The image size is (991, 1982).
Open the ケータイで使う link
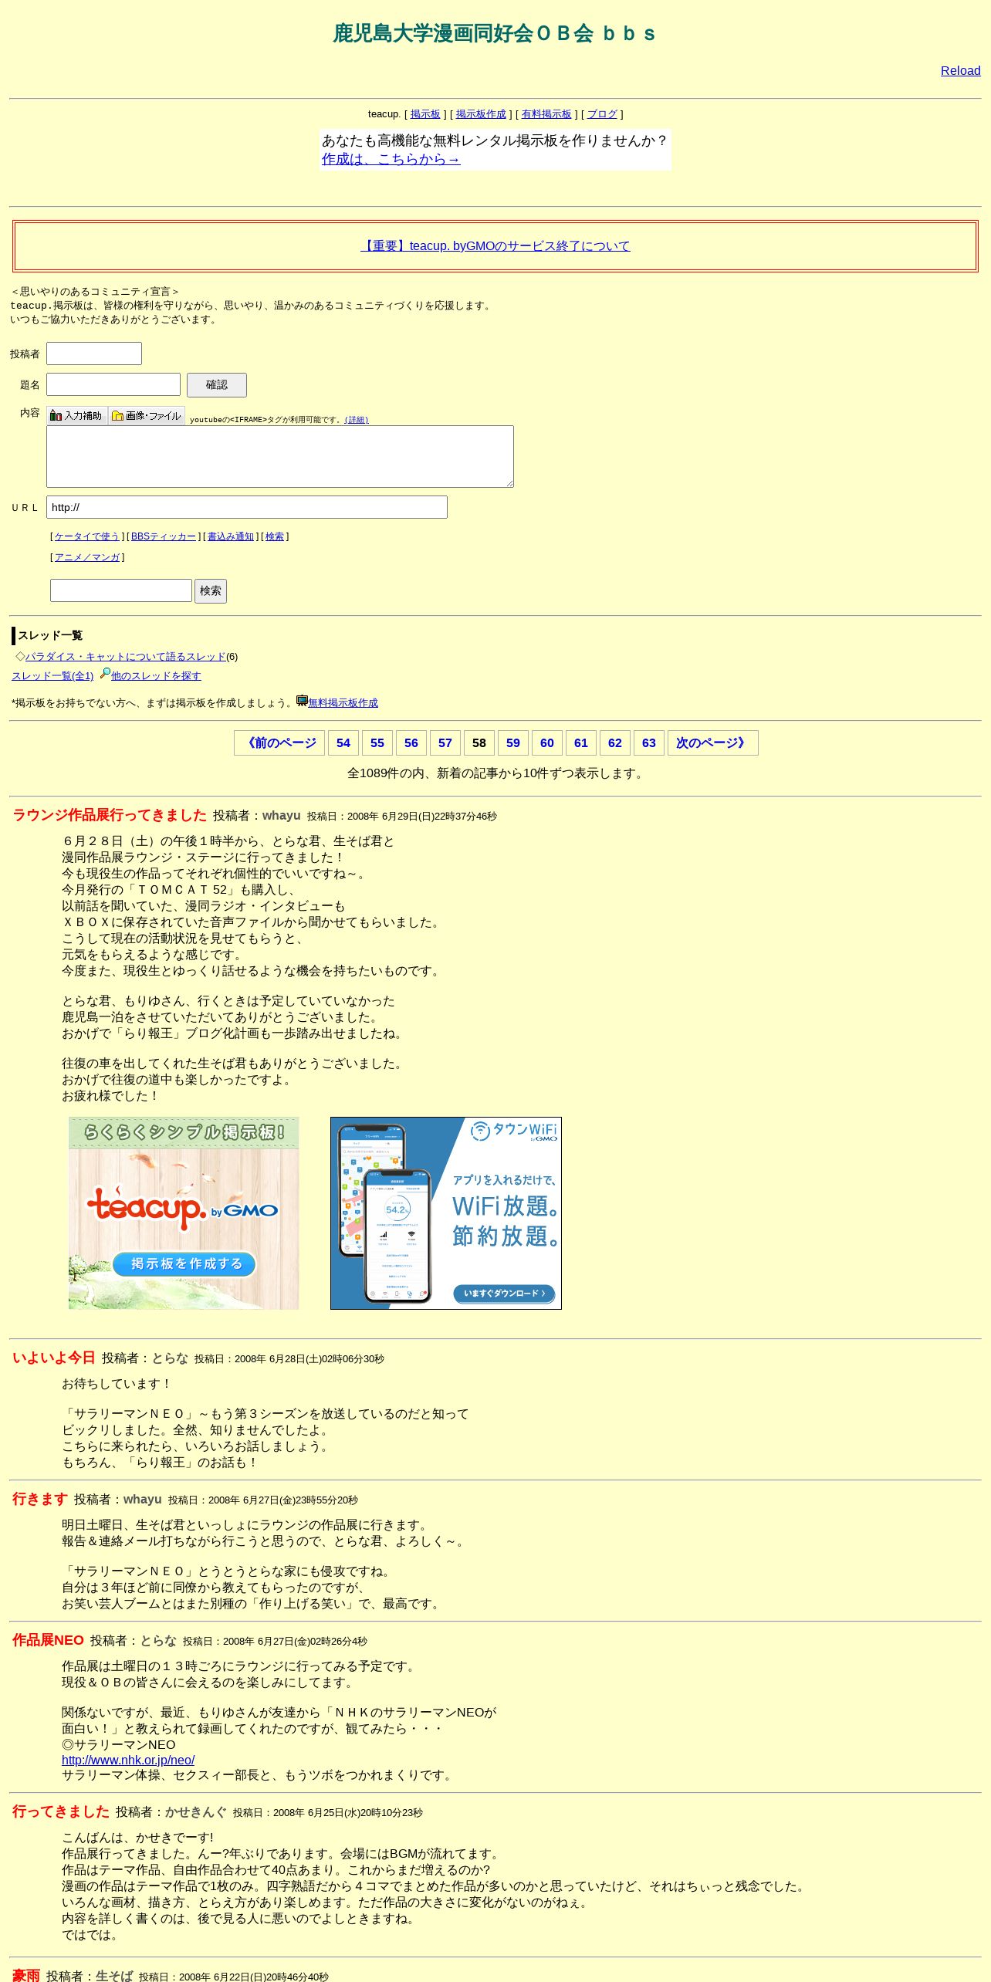tap(87, 536)
